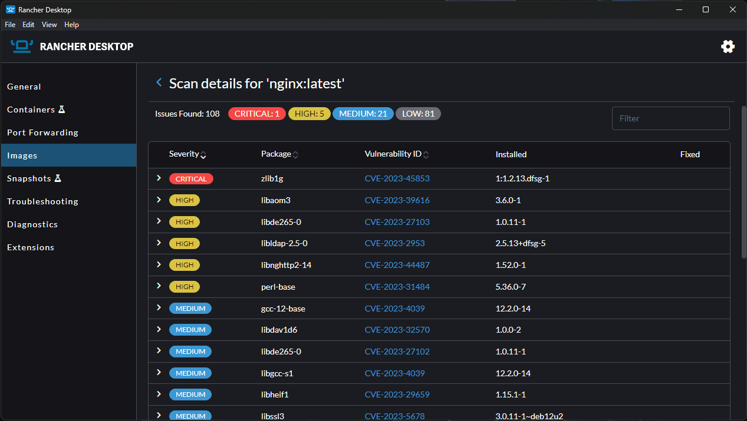This screenshot has width=747, height=421.
Task: Go back using the left chevron arrow
Action: click(x=159, y=82)
